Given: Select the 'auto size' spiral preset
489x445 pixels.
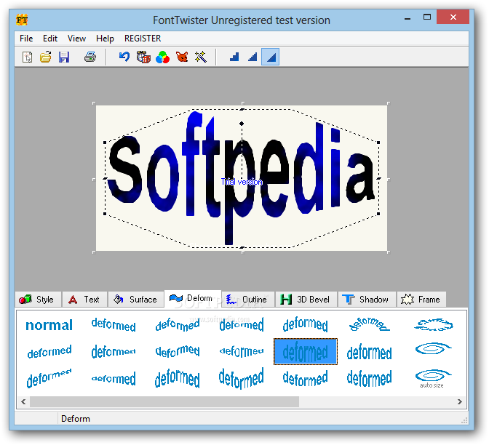Looking at the screenshot, I should pos(433,379).
